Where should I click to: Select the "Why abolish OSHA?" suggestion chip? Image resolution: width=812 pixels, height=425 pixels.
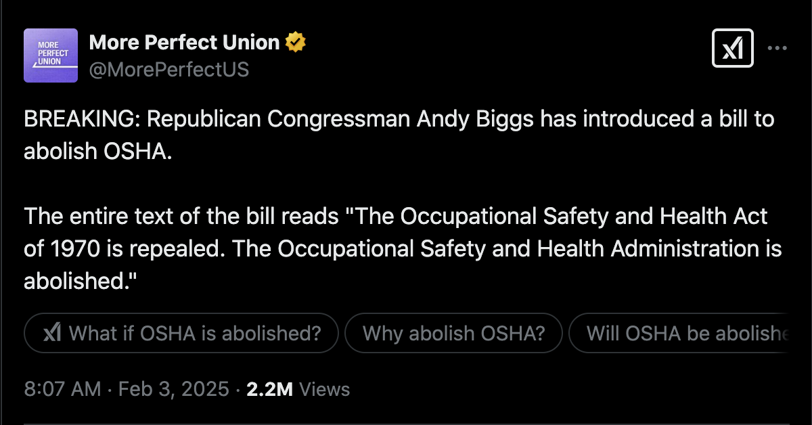pos(453,333)
